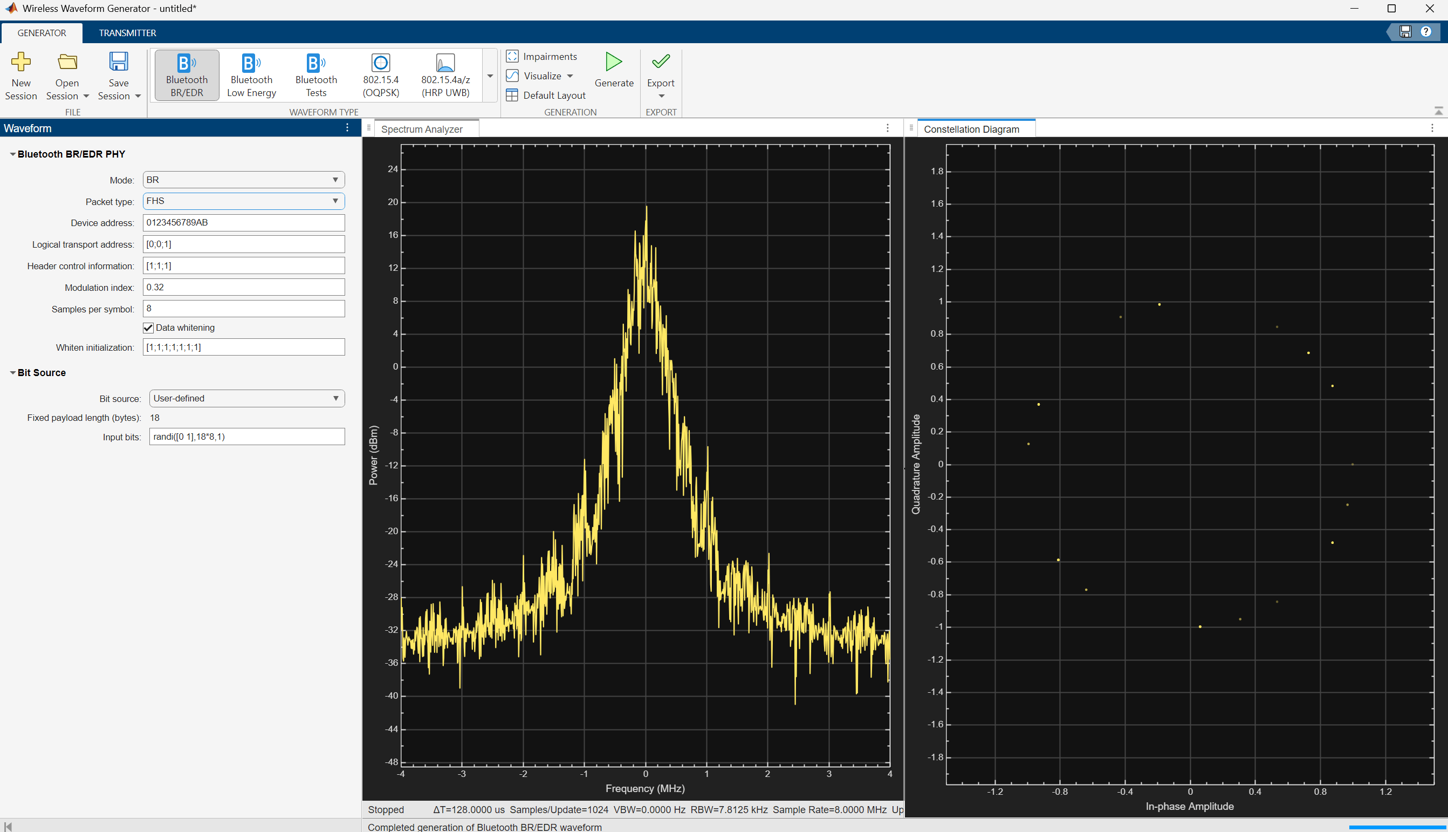1448x832 pixels.
Task: Open the Mode dropdown
Action: 243,180
